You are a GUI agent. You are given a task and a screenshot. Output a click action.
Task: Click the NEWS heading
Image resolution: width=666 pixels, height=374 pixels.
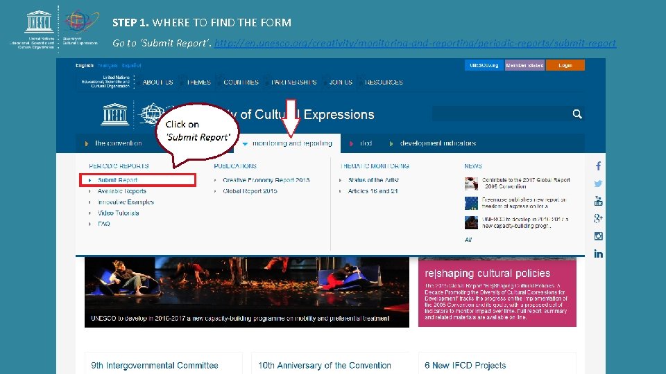473,166
